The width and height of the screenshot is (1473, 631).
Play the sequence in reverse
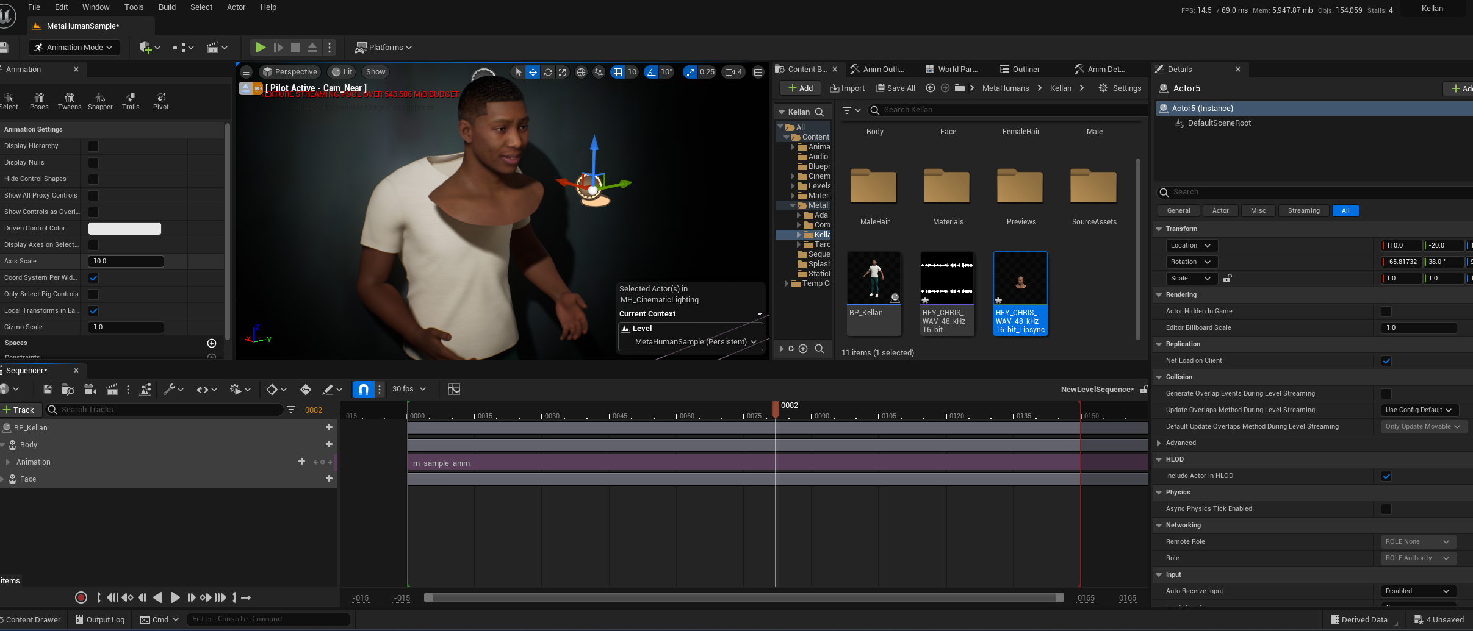[x=158, y=597]
